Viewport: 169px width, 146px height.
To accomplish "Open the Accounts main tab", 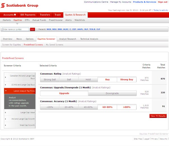I will [x=10, y=15].
